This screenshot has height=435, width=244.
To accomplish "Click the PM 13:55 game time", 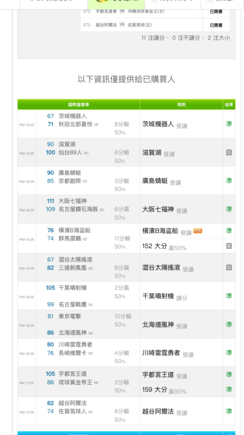I will tap(26, 154).
